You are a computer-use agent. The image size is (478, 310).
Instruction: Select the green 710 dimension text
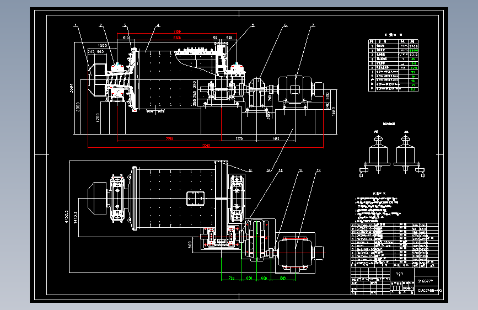[232, 278]
